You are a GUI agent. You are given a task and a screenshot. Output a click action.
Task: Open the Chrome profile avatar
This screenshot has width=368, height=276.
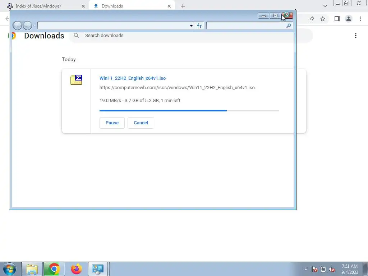pos(349,19)
